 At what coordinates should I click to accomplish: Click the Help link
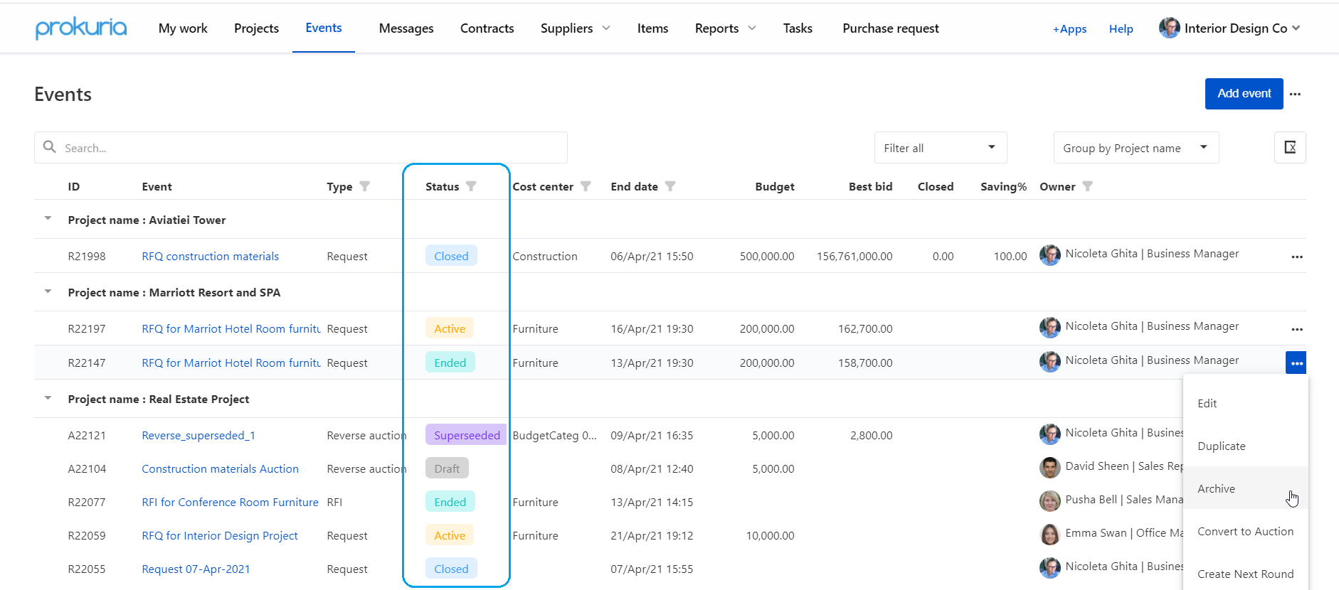click(1121, 29)
